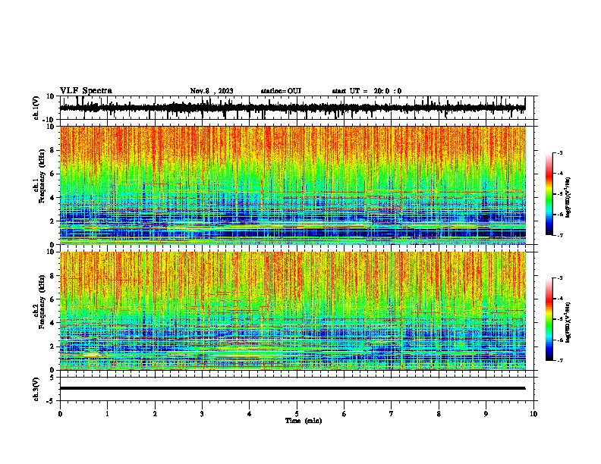Click time axis tick label "7"
The image size is (601, 464).
[392, 414]
